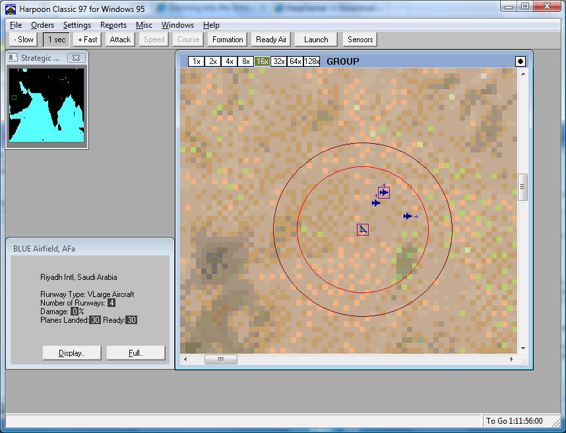Image resolution: width=566 pixels, height=433 pixels.
Task: Select the unboxed aircraft left of airfield circle center
Action: click(x=376, y=203)
